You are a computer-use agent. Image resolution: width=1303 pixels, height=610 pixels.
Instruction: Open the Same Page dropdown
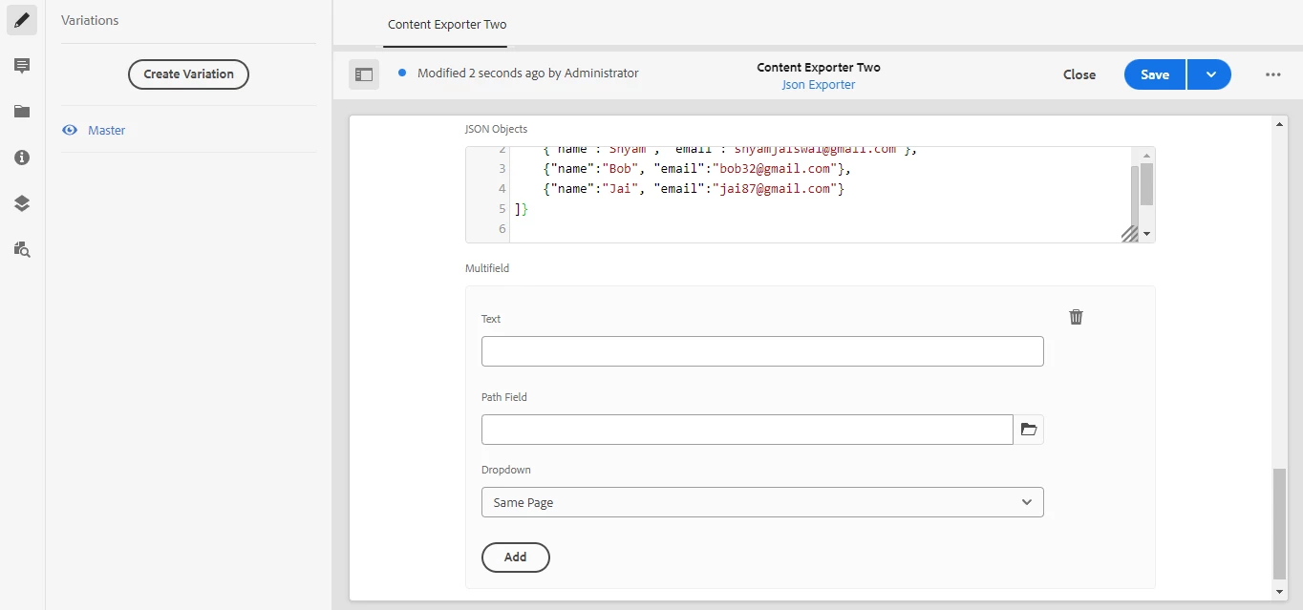[762, 502]
